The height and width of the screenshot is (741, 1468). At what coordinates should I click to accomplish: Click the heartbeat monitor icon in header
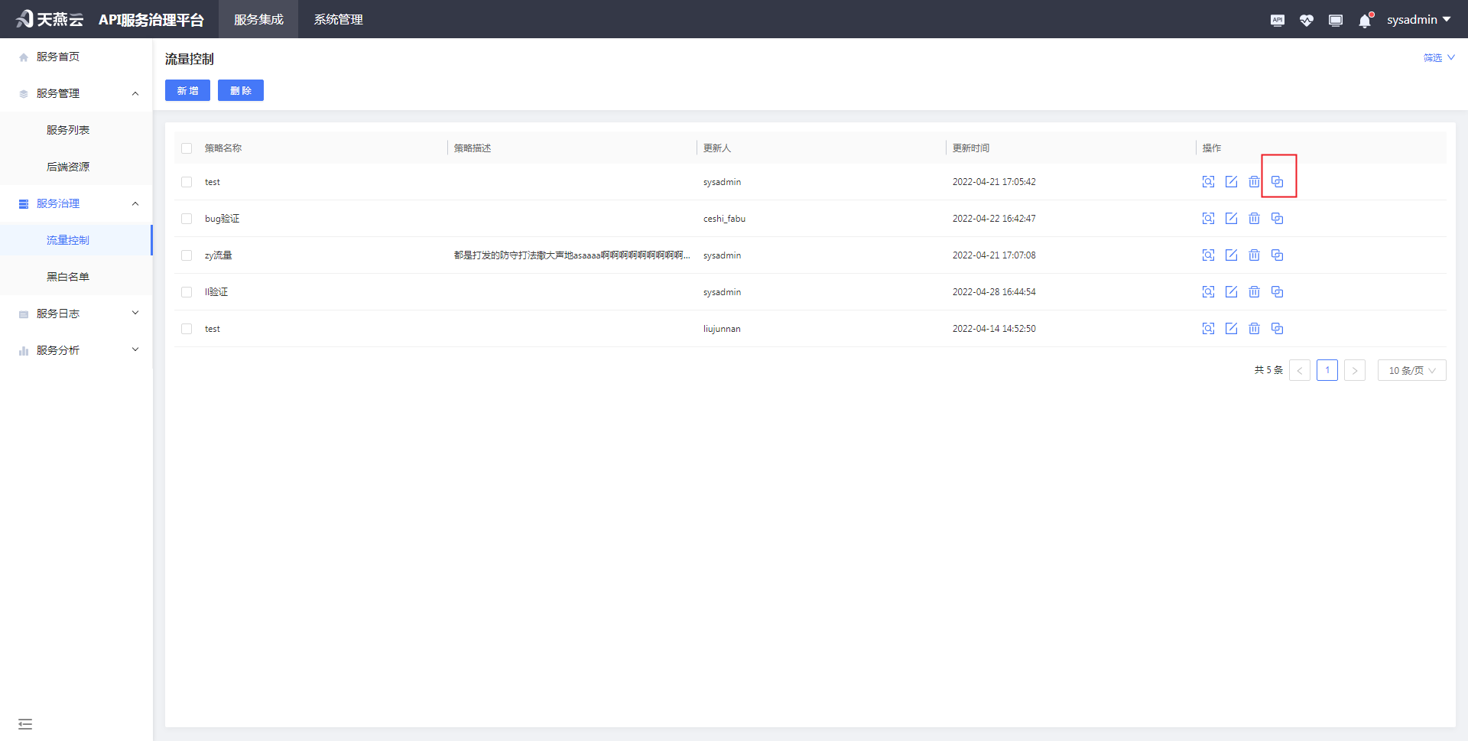coord(1306,21)
